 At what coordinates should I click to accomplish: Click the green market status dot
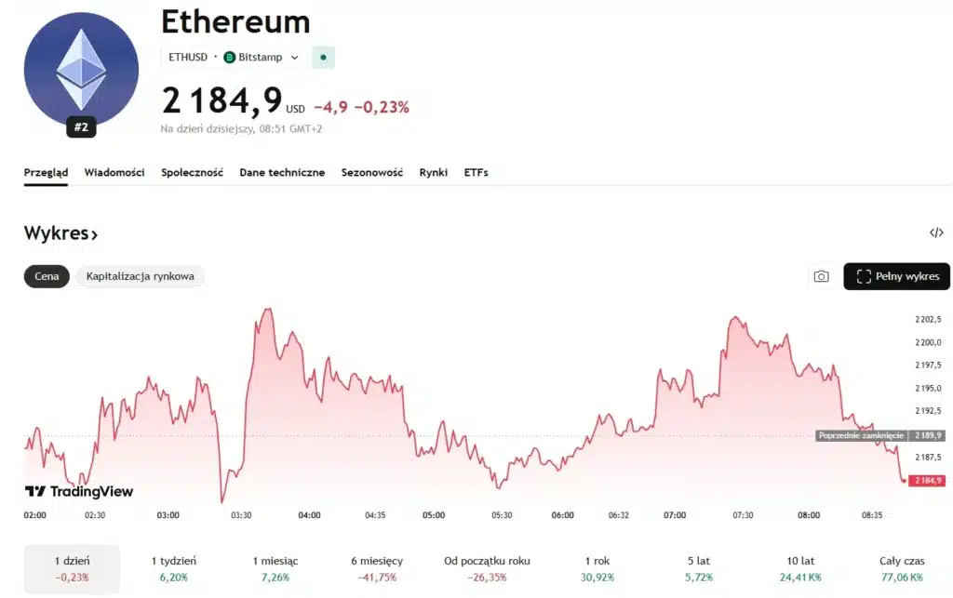(x=323, y=57)
